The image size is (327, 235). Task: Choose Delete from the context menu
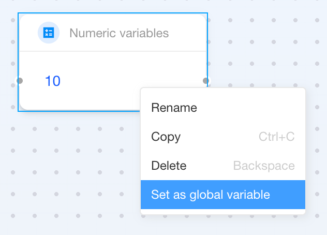pos(169,166)
